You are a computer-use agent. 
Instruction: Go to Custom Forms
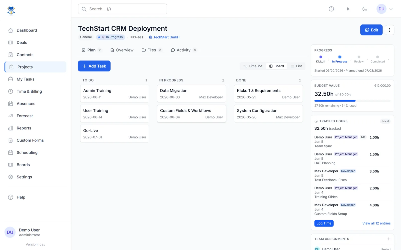click(x=35, y=140)
